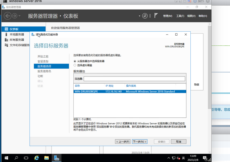Click Server Manager taskbar icon

(56, 158)
